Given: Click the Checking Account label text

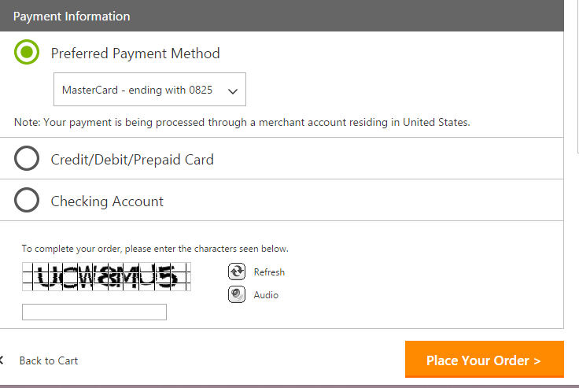Looking at the screenshot, I should [x=107, y=201].
